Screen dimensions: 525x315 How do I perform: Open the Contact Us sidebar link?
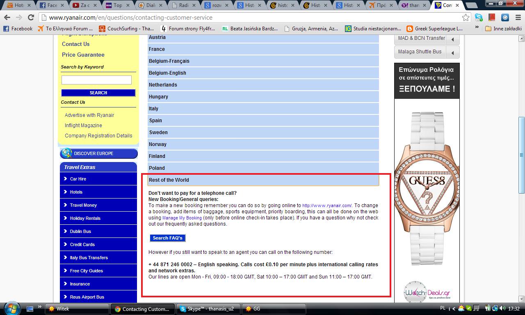pos(75,44)
